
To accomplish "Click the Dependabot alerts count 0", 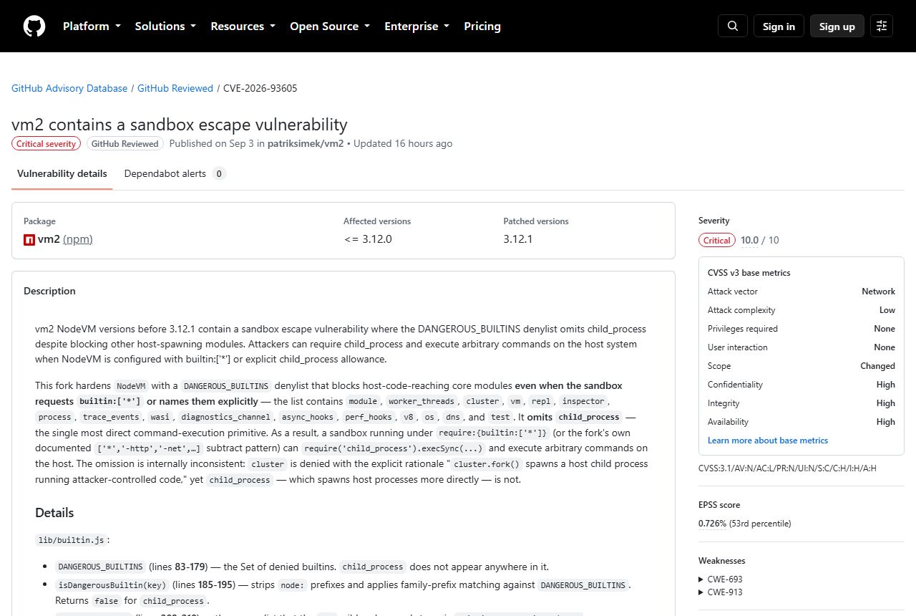I will pyautogui.click(x=220, y=173).
